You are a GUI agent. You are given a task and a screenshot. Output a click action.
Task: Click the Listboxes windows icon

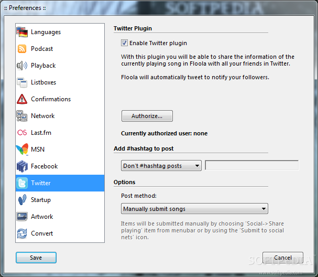coord(22,82)
